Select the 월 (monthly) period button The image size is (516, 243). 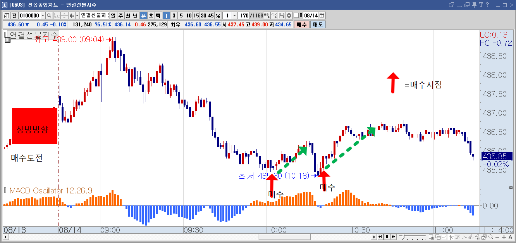[x=128, y=16]
